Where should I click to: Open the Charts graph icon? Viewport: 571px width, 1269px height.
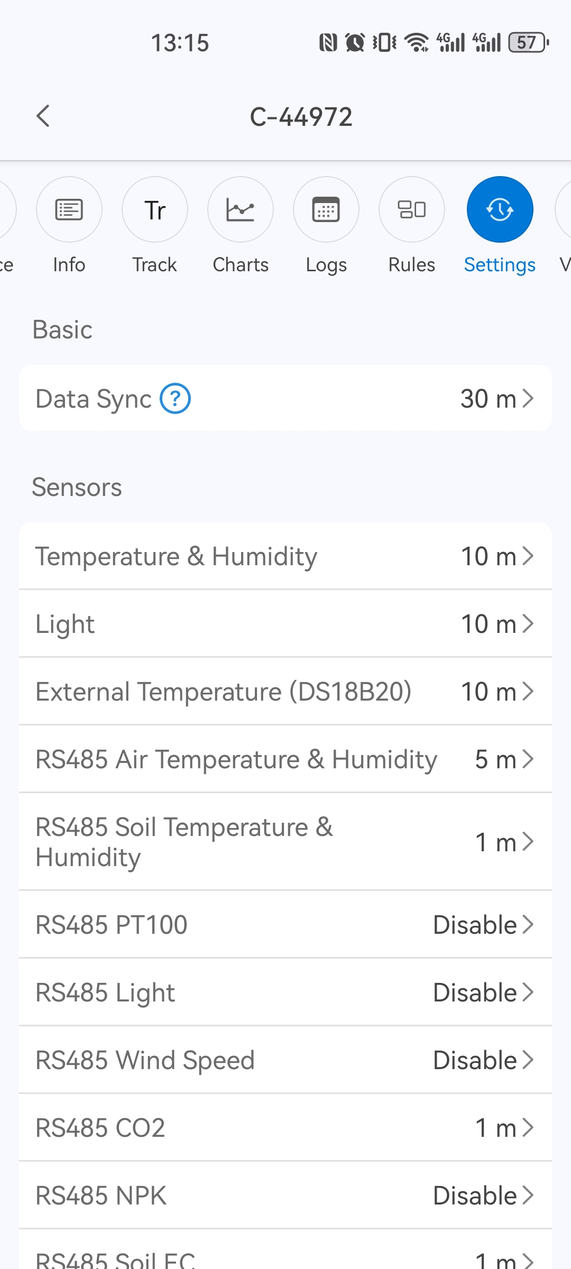coord(241,209)
